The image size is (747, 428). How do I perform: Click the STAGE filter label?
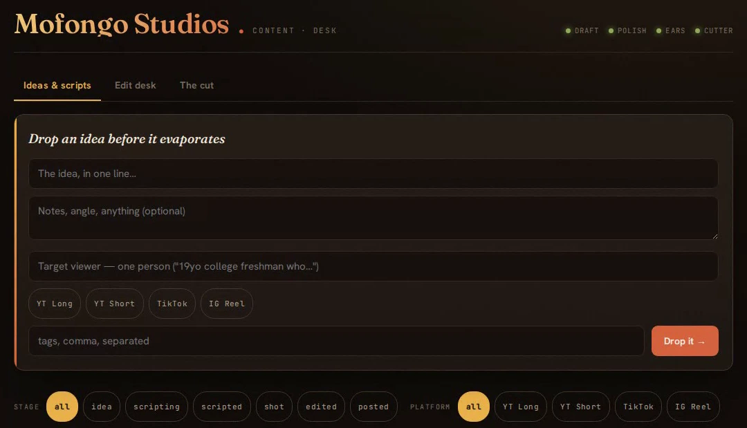point(26,407)
